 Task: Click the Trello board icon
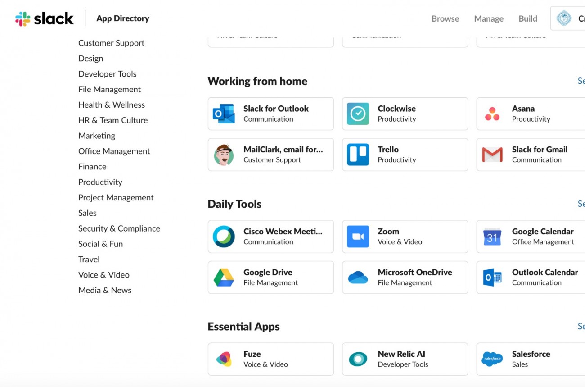coord(358,155)
